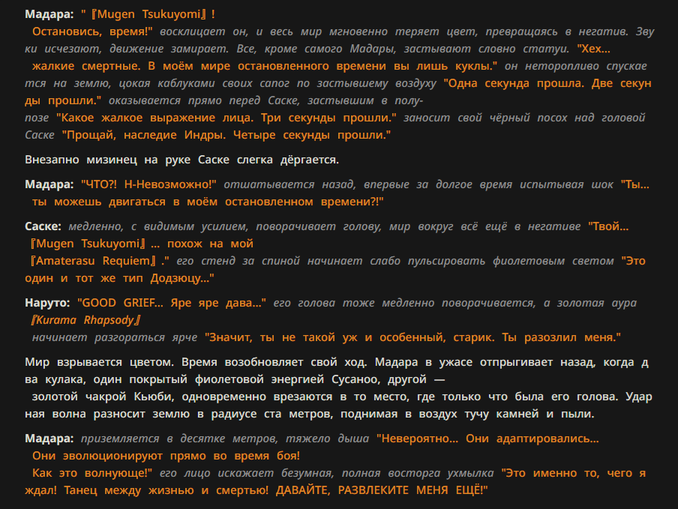Screen dimensions: 678x509
Task: Click the line "Они эволюционируют прямо во время боя!"
Action: click(x=166, y=456)
